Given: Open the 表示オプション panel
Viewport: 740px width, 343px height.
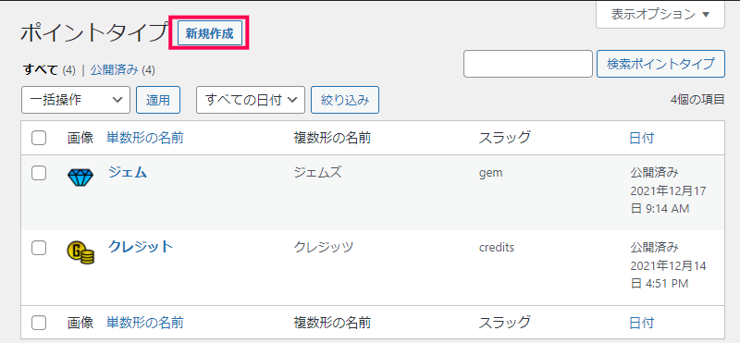Looking at the screenshot, I should [660, 14].
